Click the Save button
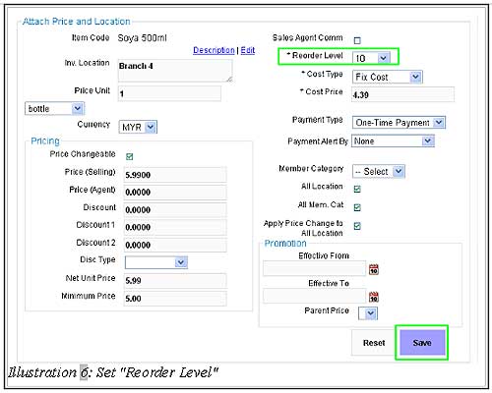The height and width of the screenshot is (393, 492). pyautogui.click(x=422, y=343)
